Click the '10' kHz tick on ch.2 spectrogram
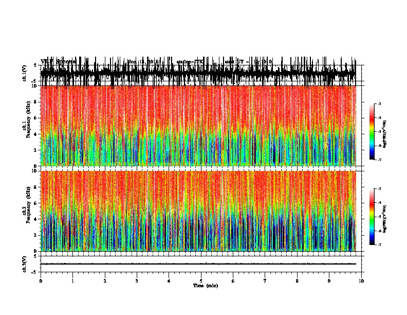This screenshot has width=407, height=315. point(35,171)
